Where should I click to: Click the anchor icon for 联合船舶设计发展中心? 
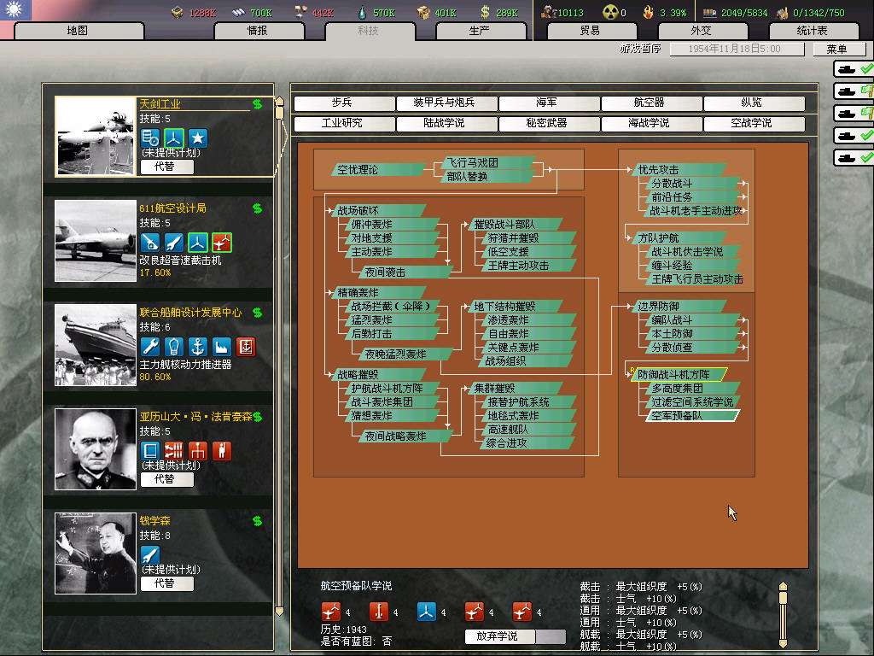tap(198, 346)
